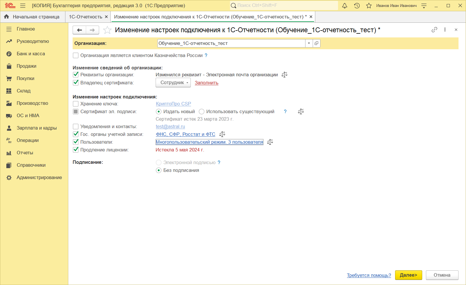Go back with the left arrow button
The image size is (466, 285).
coord(79,30)
